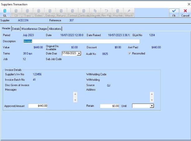191x141 pixels.
Task: Open the Orders toolbar icon
Action: (39, 12)
